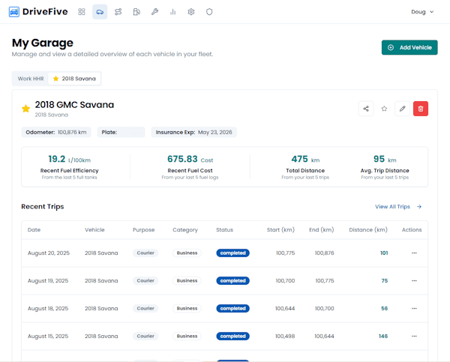Open the reports bar chart icon
Image resolution: width=450 pixels, height=362 pixels.
click(173, 12)
